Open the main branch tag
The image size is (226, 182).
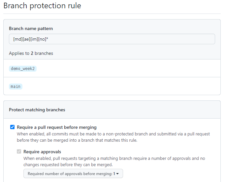(x=16, y=87)
